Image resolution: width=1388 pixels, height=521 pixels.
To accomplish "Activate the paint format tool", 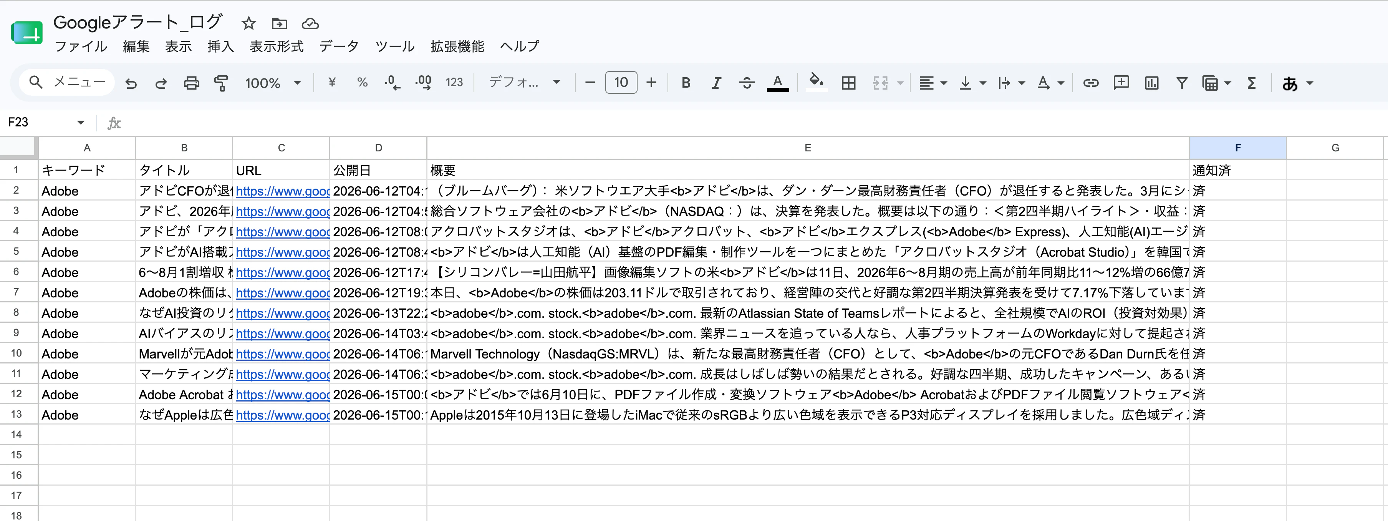I will pos(221,83).
